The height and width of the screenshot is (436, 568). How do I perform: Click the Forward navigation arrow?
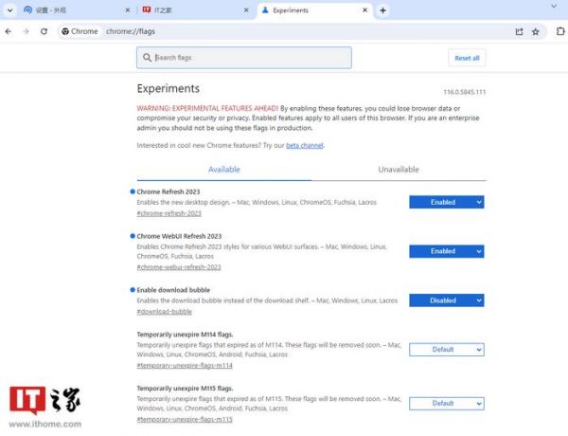(x=26, y=31)
